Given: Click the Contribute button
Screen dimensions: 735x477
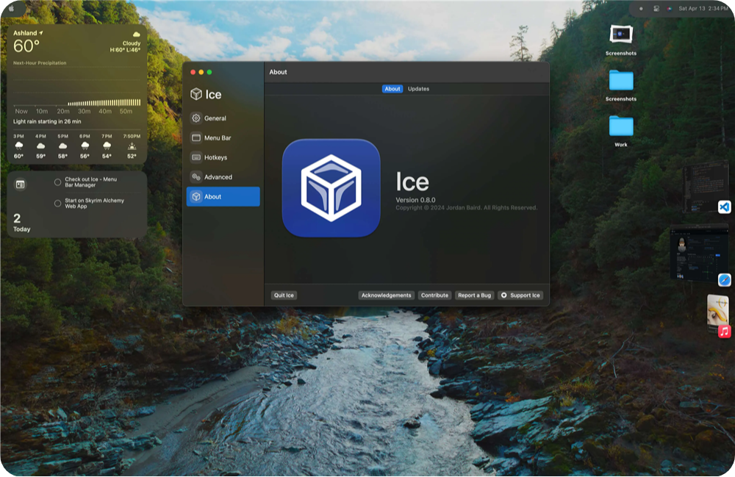Looking at the screenshot, I should [x=434, y=295].
